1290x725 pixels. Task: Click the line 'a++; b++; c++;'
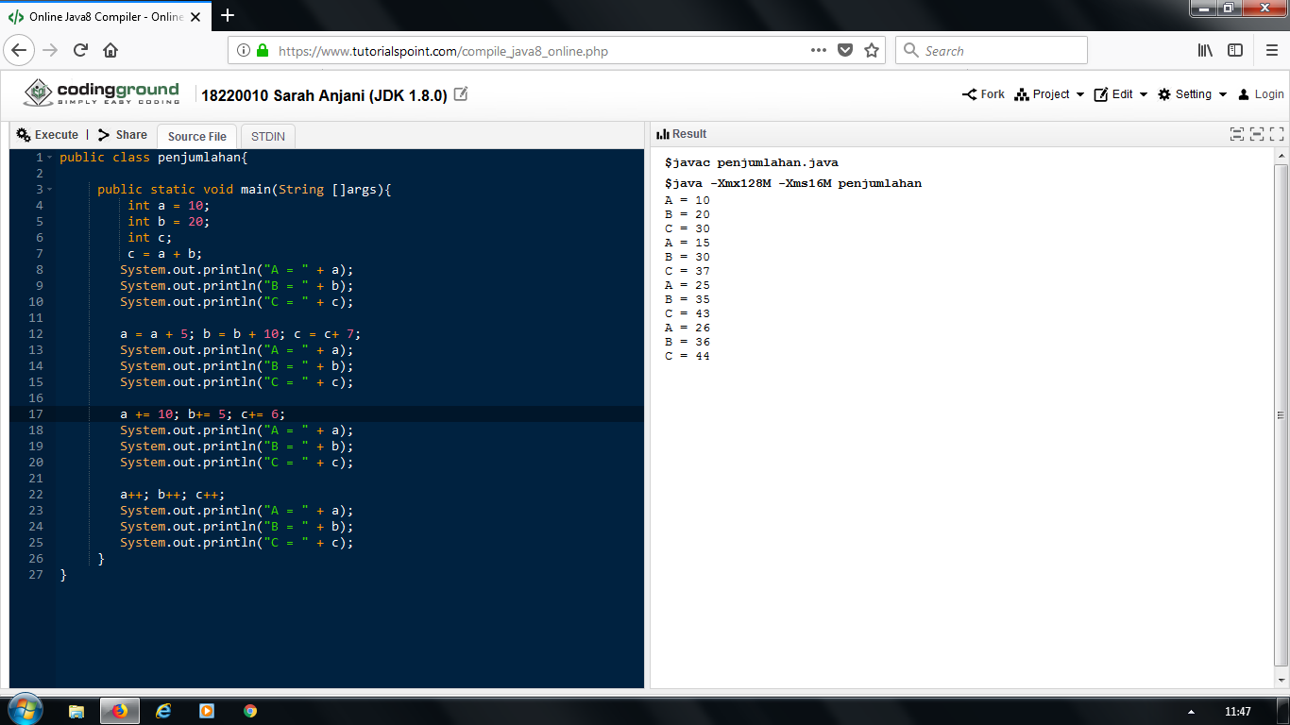point(173,495)
